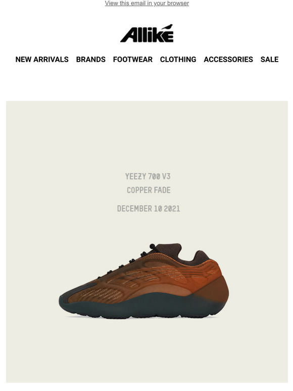Click the YEEZY 700 V3 headline text
The image size is (293, 391).
148,176
